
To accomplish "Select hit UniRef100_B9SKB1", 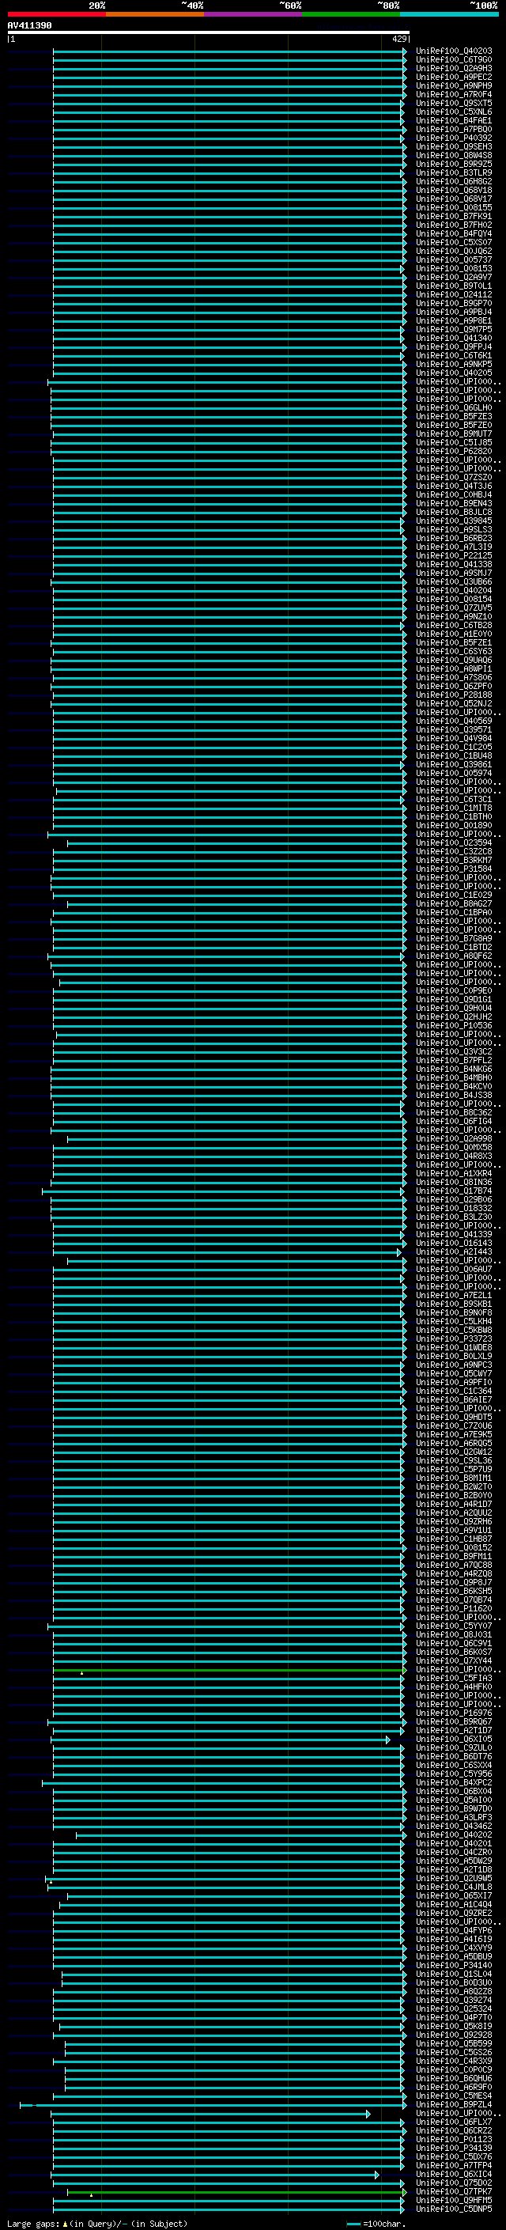I will click(454, 1304).
